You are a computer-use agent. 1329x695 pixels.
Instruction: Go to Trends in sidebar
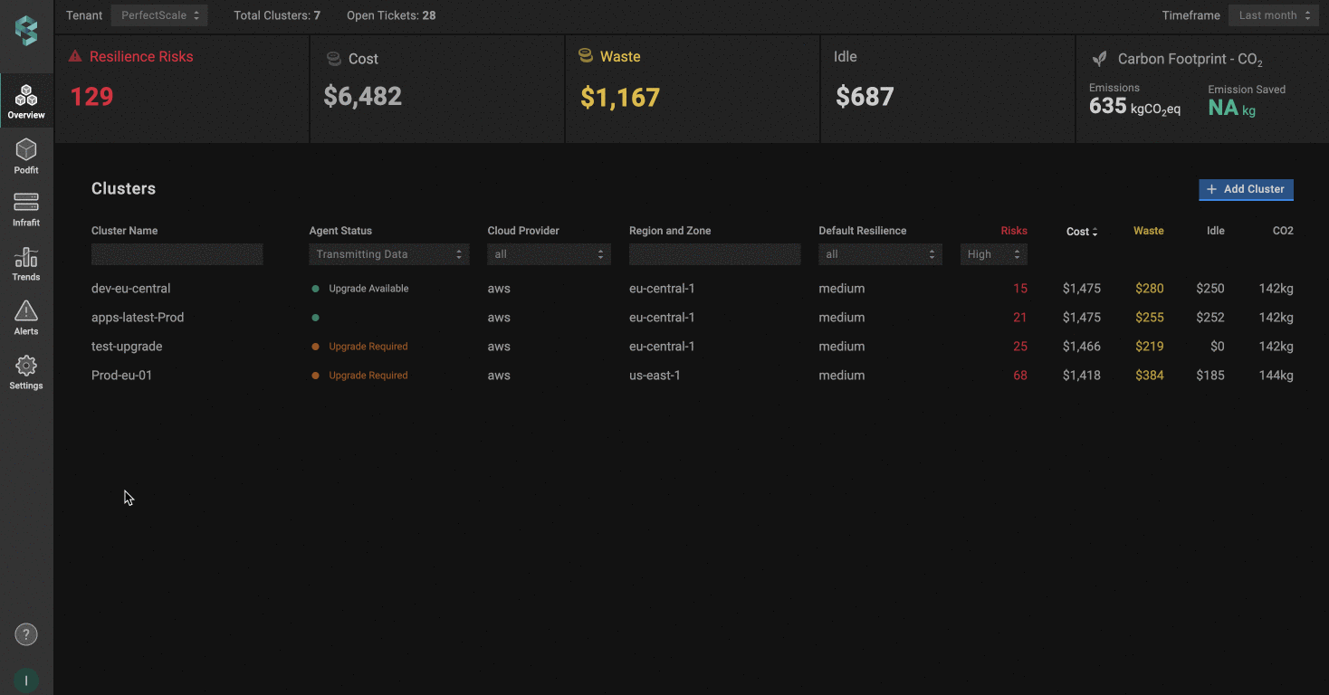pos(26,263)
